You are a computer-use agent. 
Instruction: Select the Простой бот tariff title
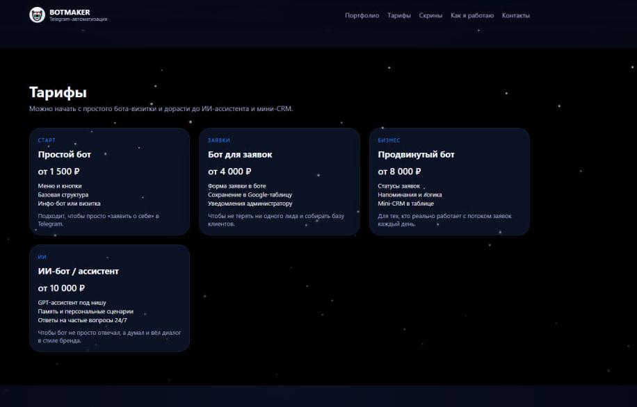click(x=64, y=155)
